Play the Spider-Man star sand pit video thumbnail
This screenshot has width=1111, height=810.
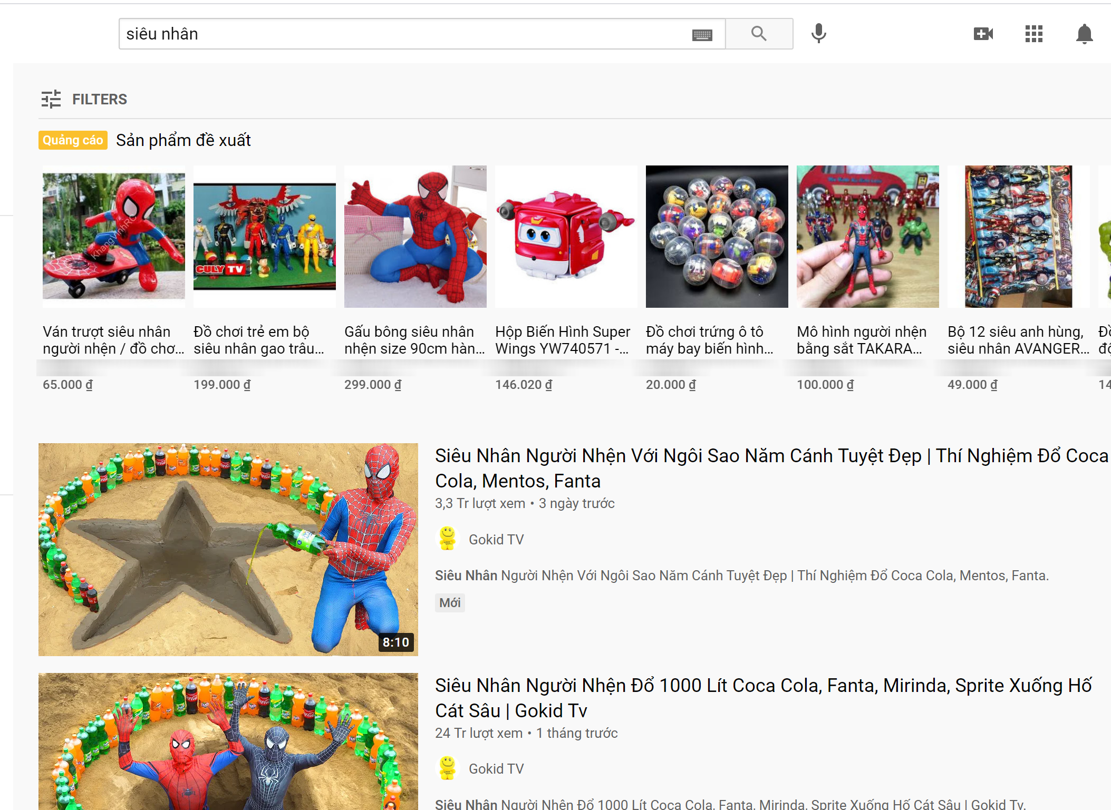pos(228,550)
